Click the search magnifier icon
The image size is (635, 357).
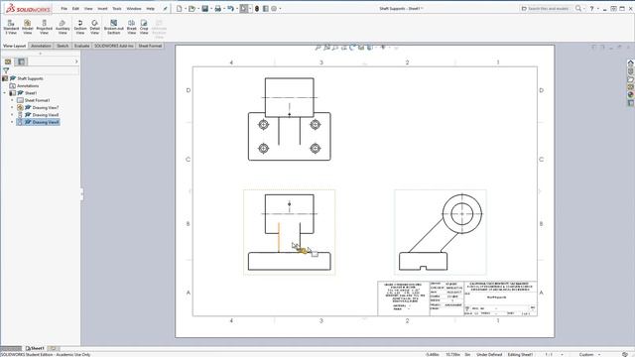click(578, 8)
